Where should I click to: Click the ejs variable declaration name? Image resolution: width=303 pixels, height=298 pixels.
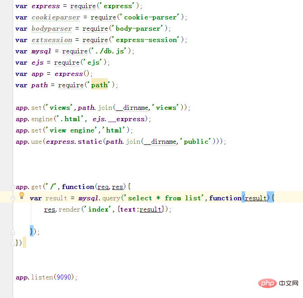click(38, 62)
